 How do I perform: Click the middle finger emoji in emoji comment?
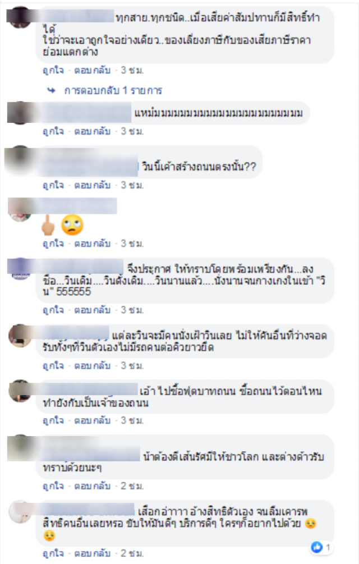tap(48, 225)
